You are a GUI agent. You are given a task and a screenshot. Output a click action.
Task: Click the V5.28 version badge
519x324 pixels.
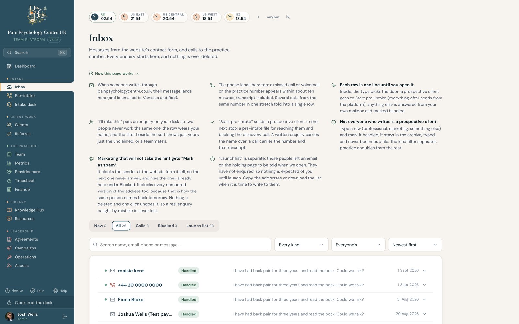(54, 40)
